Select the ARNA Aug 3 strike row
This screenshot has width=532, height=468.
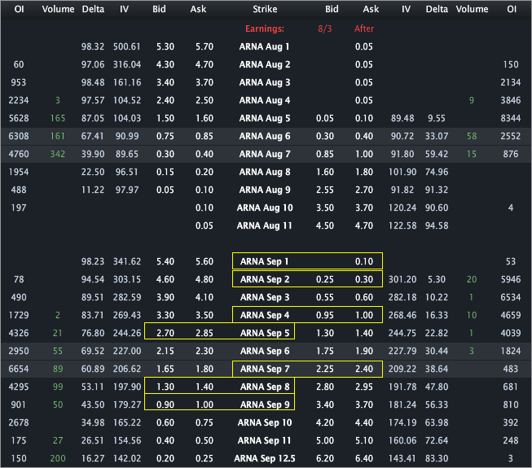point(266,82)
